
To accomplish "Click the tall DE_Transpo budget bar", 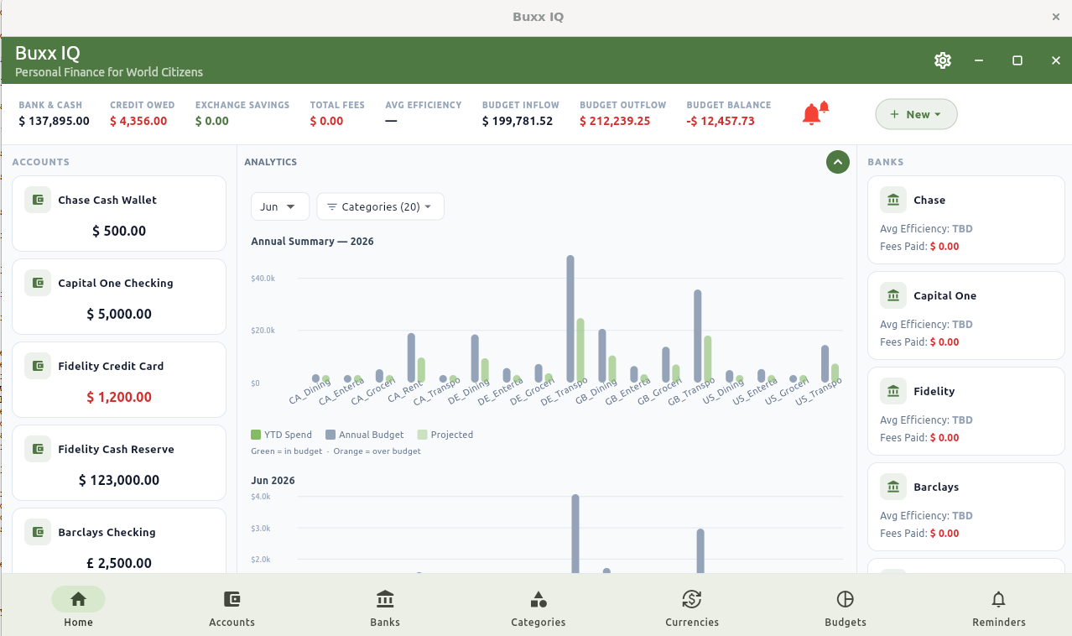I will point(570,319).
